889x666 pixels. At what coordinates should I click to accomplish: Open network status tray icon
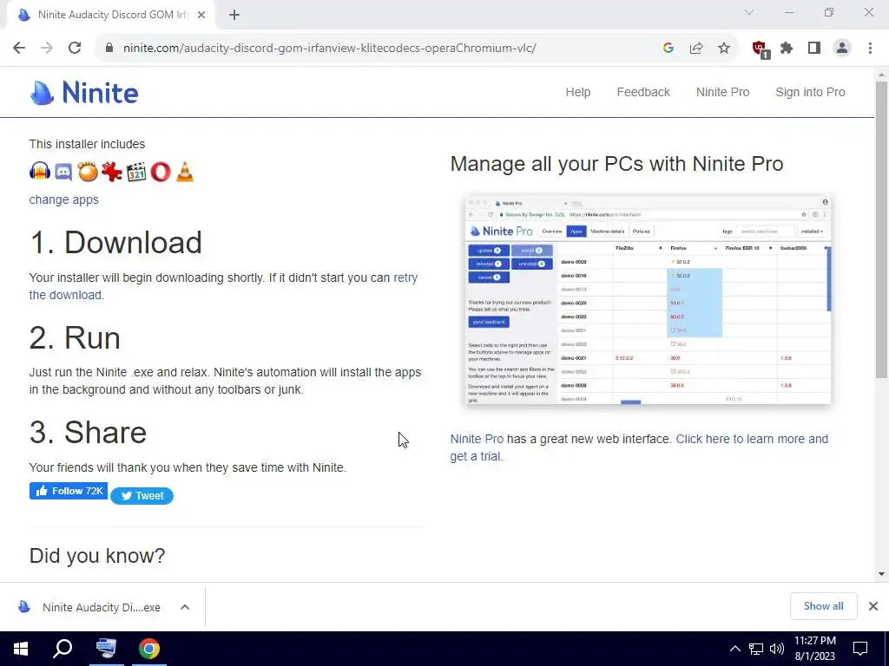(756, 649)
